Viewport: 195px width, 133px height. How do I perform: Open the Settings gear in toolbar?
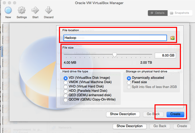pos(22,10)
